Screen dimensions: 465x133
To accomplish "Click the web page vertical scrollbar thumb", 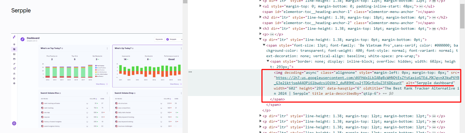I will [185, 2].
